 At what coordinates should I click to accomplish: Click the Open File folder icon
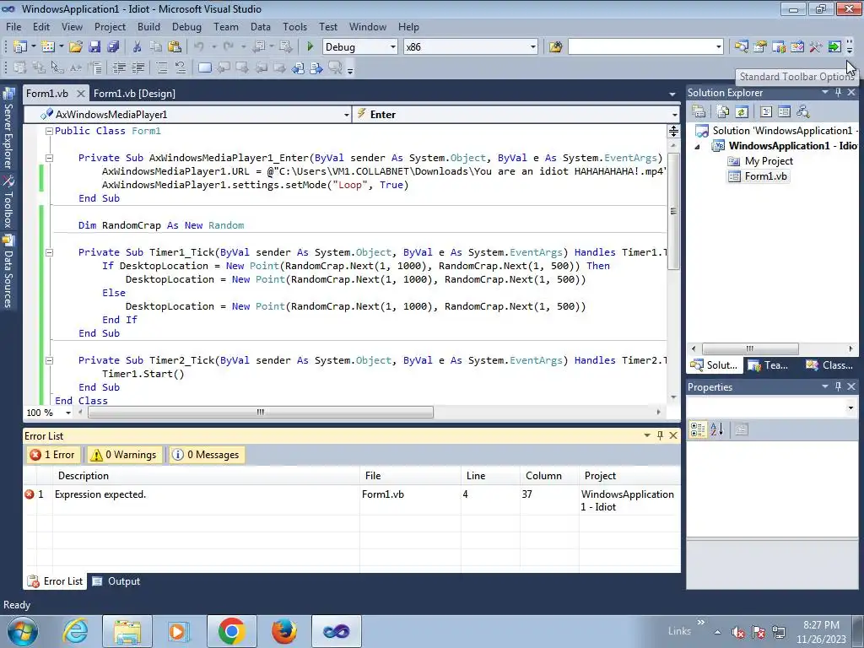pos(76,47)
